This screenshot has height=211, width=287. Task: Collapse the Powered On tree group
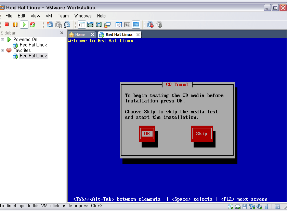tap(2, 40)
